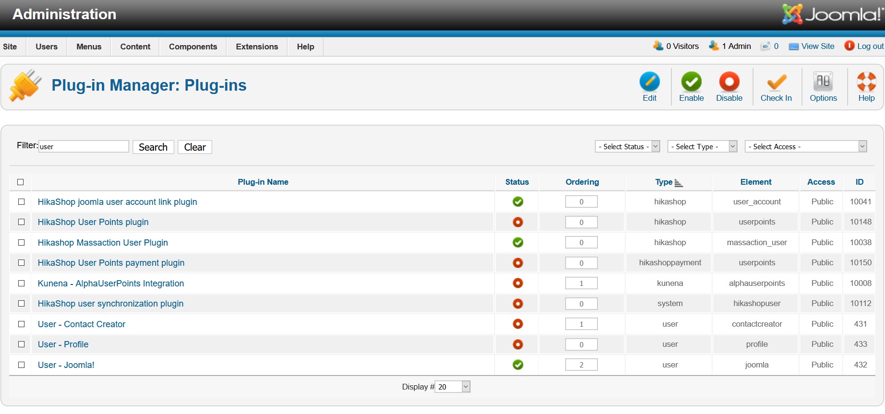Screen dimensions: 885x414
Task: Open the Help menu in menu bar
Action: tap(305, 47)
